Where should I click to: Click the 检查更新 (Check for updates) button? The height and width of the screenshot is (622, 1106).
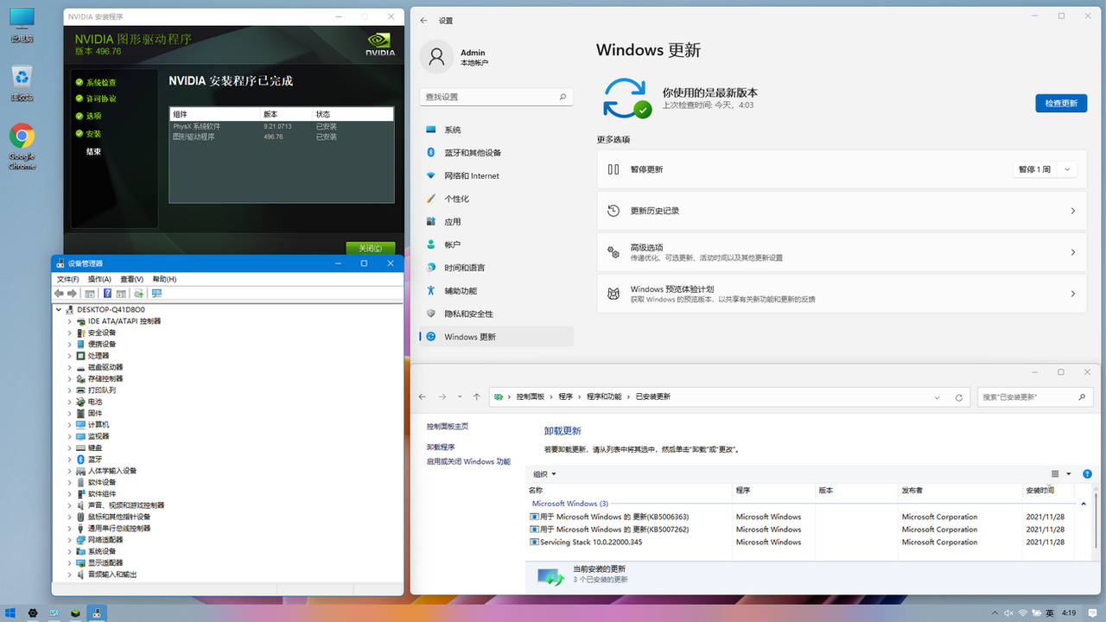[x=1061, y=103]
